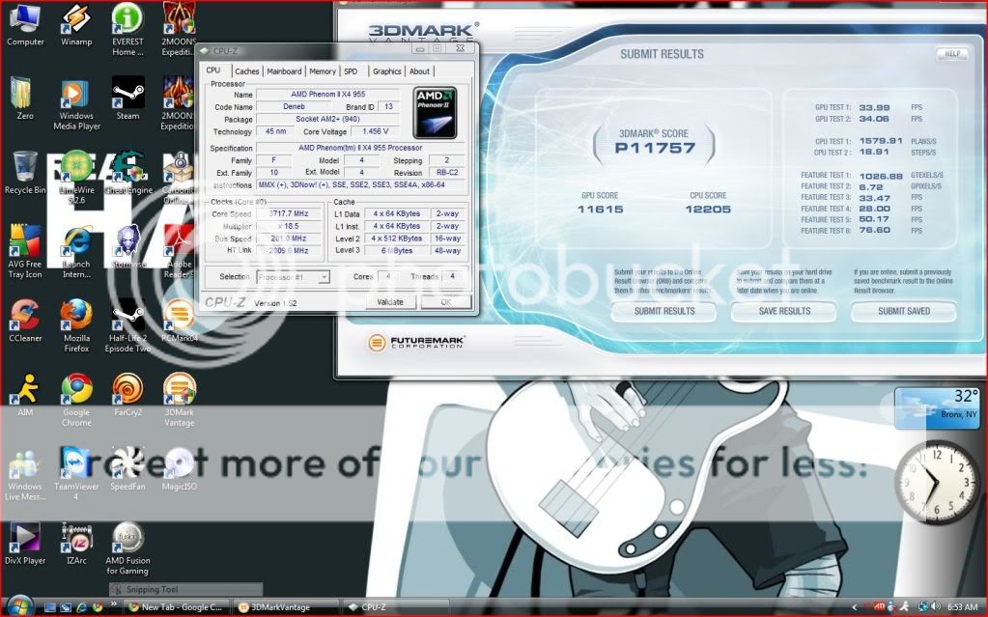Click the CPU Score value 12205

click(708, 210)
